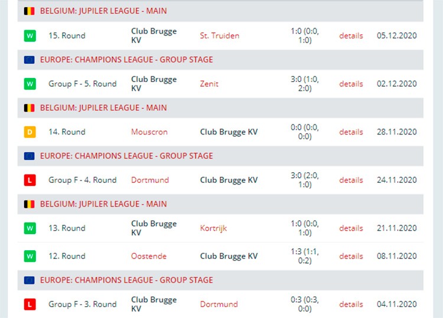Screen dimensions: 443x318
Task: Open details for the 28.11.2020 Mouscron match
Action: pos(351,132)
